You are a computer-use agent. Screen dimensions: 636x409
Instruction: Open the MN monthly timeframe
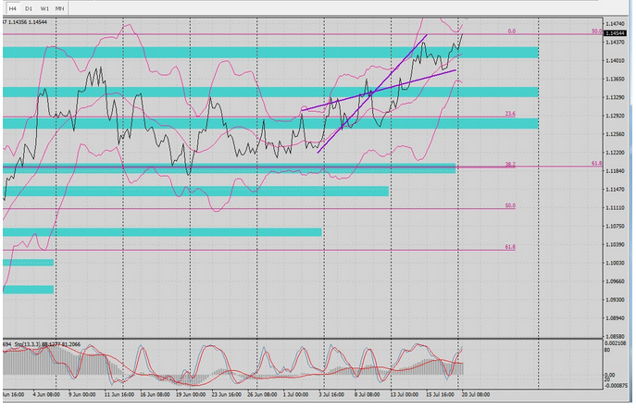click(x=60, y=7)
